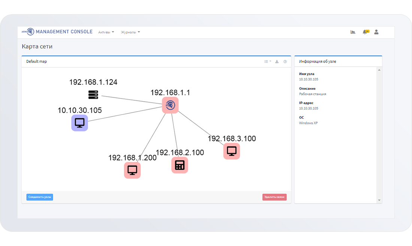
Task: Click the Карта сети heading
Action: pyautogui.click(x=37, y=46)
